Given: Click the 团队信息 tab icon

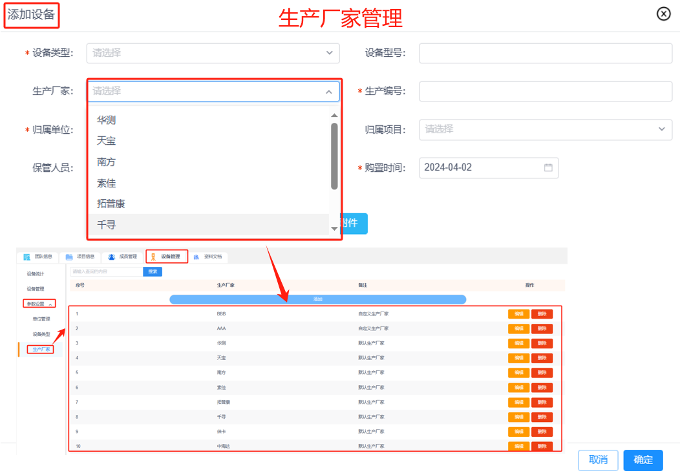Looking at the screenshot, I should click(27, 257).
